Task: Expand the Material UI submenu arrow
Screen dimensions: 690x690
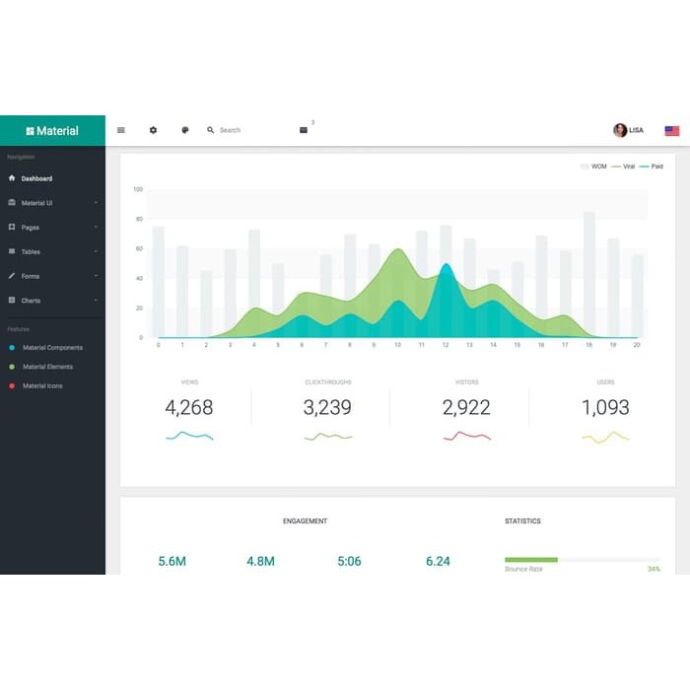Action: 96,203
